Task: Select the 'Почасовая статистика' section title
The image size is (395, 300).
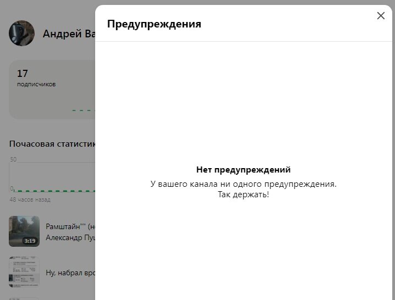Action: tap(52, 144)
